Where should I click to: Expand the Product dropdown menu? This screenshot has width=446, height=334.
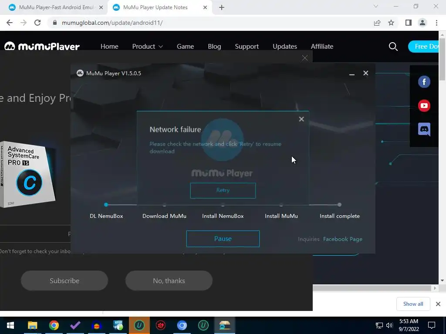pos(147,46)
